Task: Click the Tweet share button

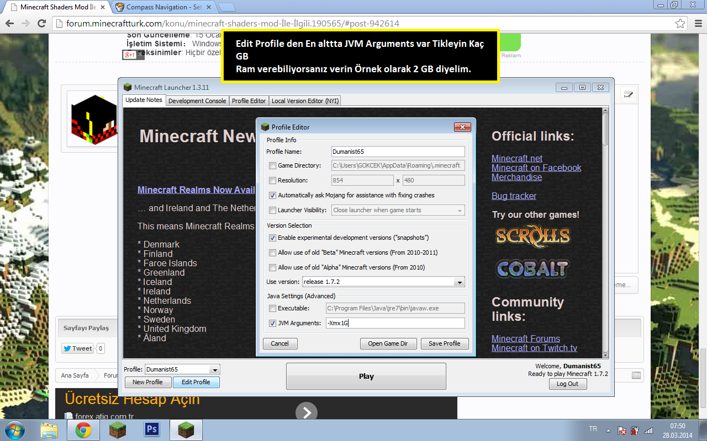Action: coord(78,348)
